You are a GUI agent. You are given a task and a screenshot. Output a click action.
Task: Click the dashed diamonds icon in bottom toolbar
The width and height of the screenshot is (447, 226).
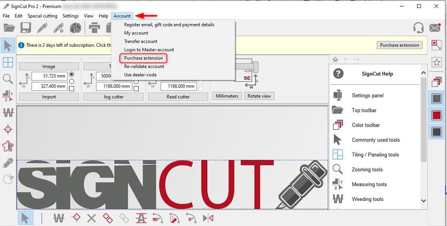pos(125,218)
